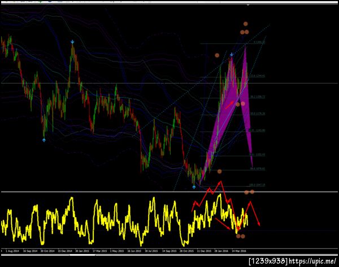The height and width of the screenshot is (267, 339).
Task: Click the '17 Mar 2015' date label
Action: [x=99, y=251]
